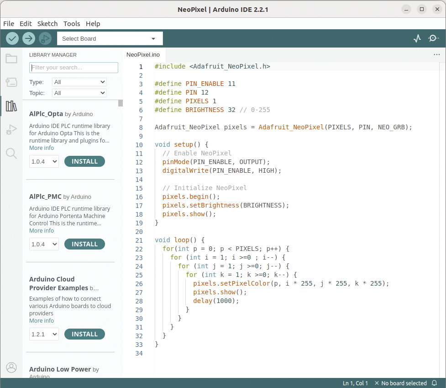The height and width of the screenshot is (388, 446).
Task: Choose version for AlPlc_Opta library
Action: (x=44, y=161)
